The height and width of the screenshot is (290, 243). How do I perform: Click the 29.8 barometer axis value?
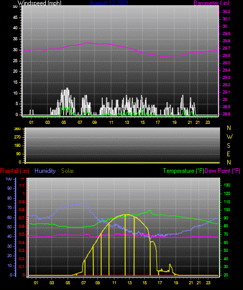226,41
